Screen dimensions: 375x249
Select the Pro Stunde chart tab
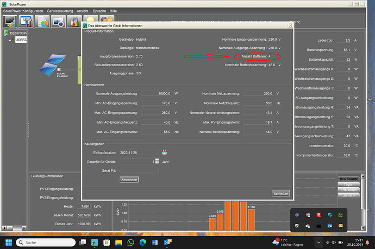pos(349,179)
